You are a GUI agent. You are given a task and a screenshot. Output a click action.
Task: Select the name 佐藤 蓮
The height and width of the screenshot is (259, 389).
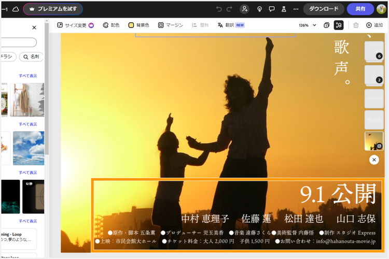256,219
